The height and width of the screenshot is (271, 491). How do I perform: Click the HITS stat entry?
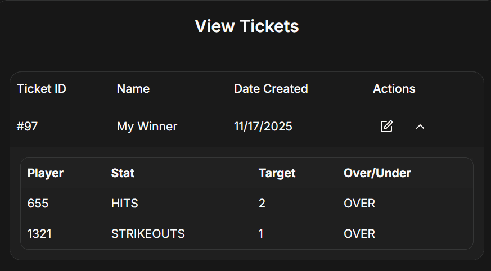124,204
